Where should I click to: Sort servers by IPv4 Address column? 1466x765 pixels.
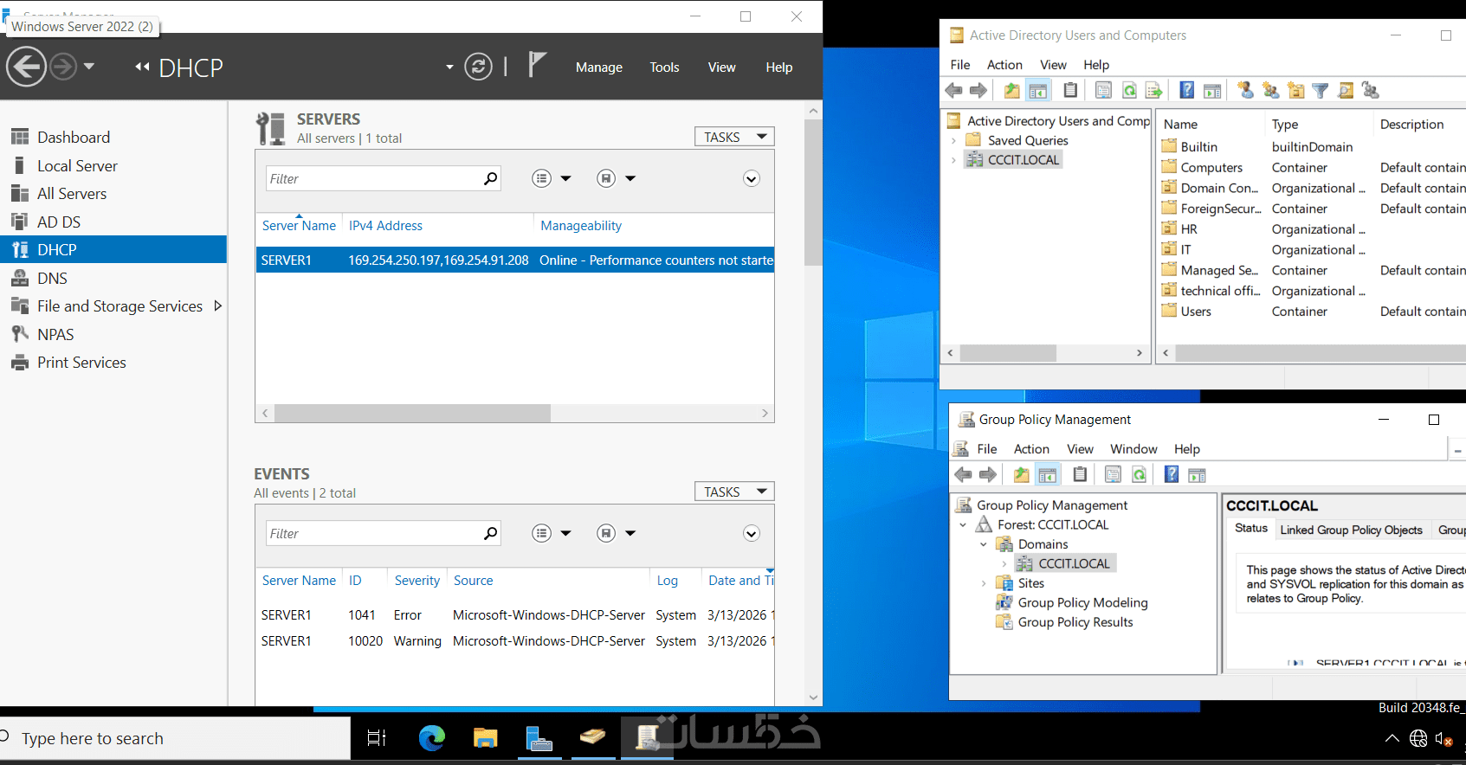tap(385, 226)
